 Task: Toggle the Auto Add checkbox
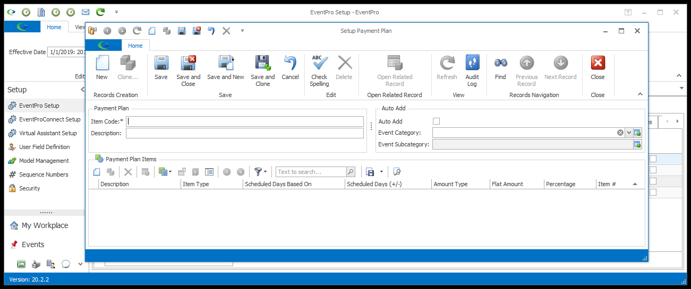pos(437,121)
